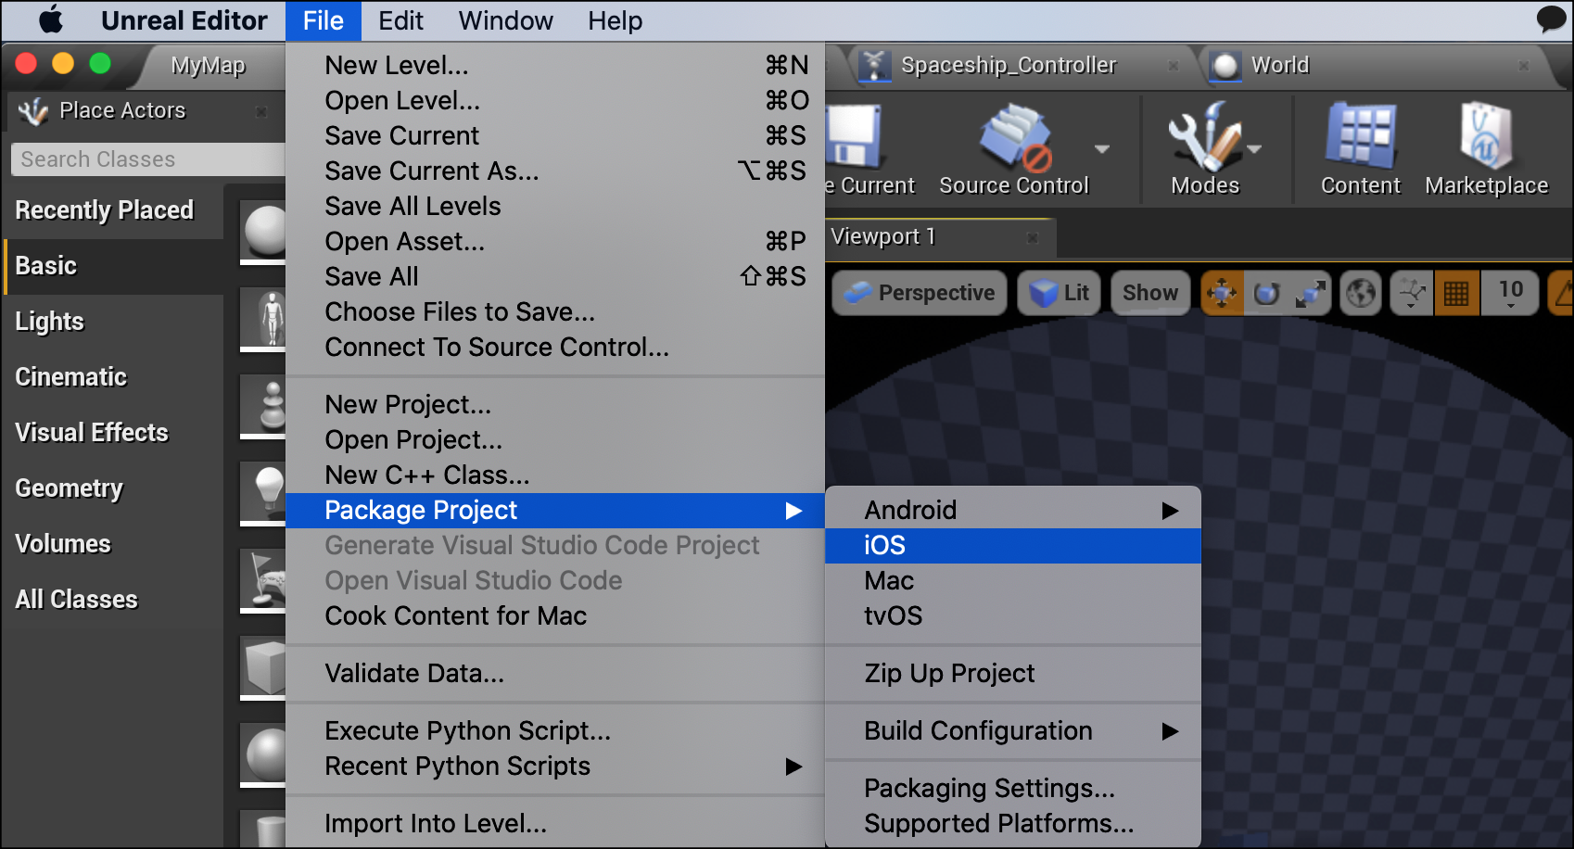Viewport: 1574px width, 849px height.
Task: Open the notification speech bubble icon
Action: 1551,19
